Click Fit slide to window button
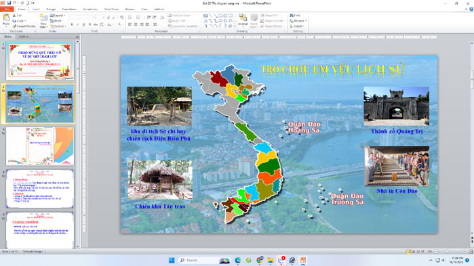 coord(471,252)
